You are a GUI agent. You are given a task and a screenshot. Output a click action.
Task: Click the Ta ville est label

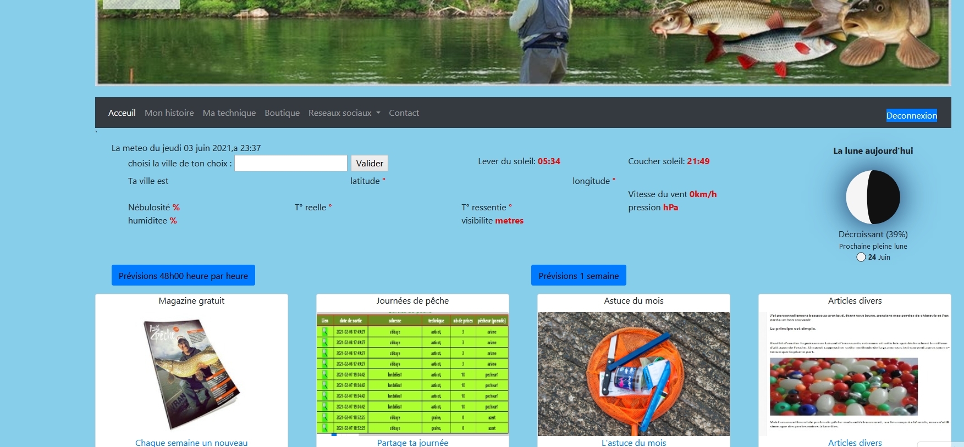pyautogui.click(x=148, y=181)
